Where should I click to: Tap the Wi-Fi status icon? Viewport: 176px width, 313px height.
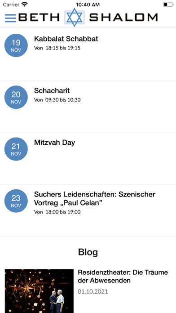pyautogui.click(x=25, y=4)
